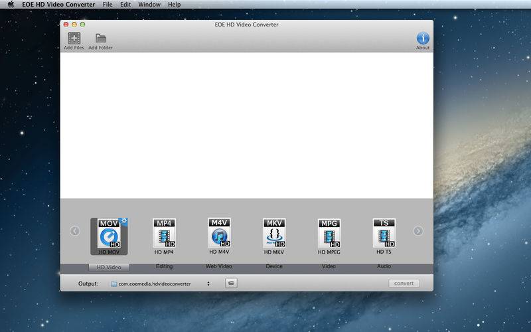Viewport: 531px width, 332px height.
Task: Open the Apple menu
Action: (x=11, y=5)
